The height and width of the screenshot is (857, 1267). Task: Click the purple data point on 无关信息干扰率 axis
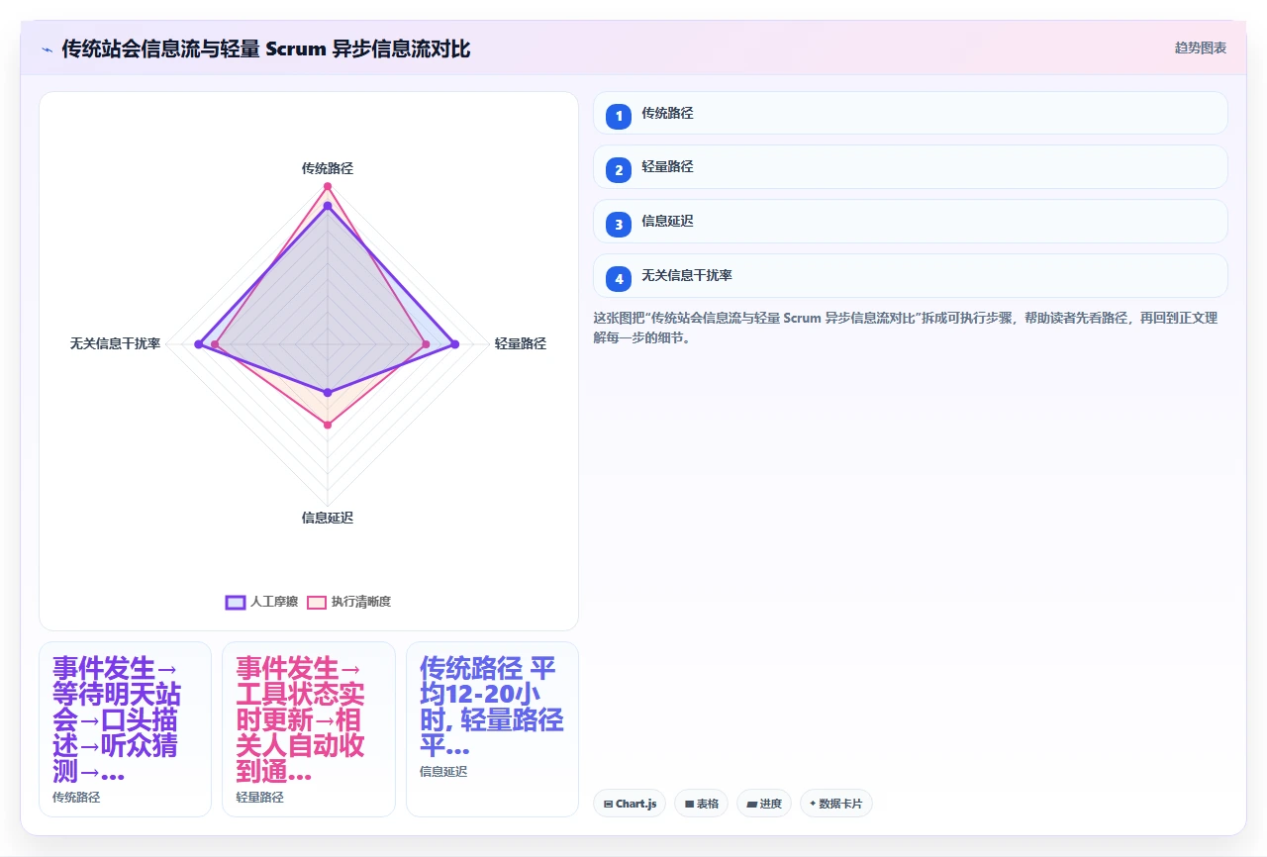[199, 344]
